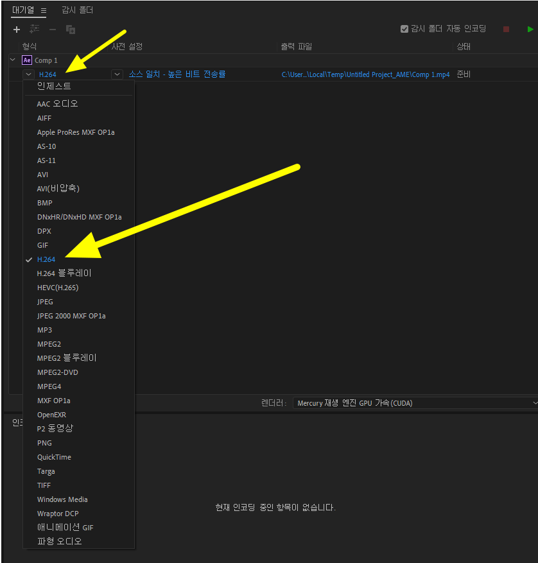538x563 pixels.
Task: Click the duplicate item icon
Action: click(x=71, y=30)
